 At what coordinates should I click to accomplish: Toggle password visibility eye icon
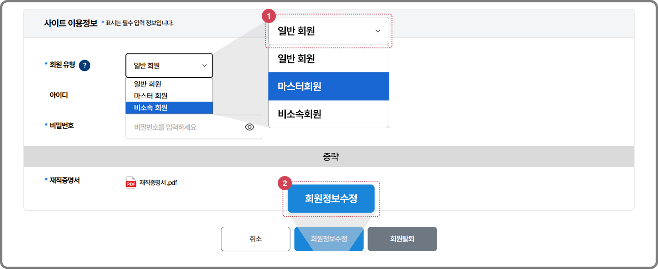click(250, 127)
